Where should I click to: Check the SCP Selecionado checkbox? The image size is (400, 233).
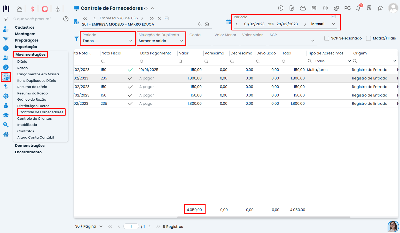327,38
